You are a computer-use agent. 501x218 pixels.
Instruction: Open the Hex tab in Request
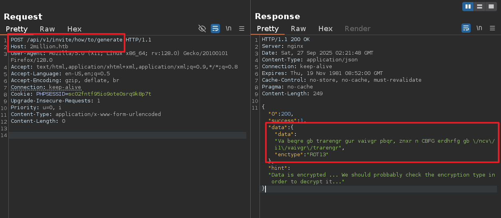click(x=74, y=29)
